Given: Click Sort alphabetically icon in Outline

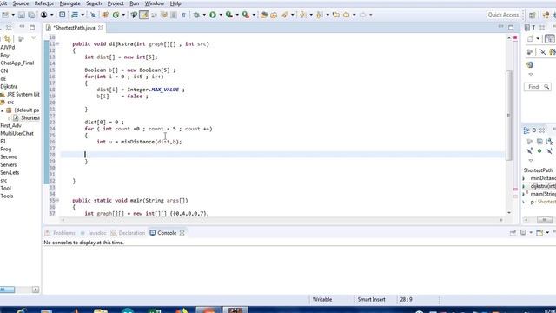Looking at the screenshot, I should click(x=549, y=142).
